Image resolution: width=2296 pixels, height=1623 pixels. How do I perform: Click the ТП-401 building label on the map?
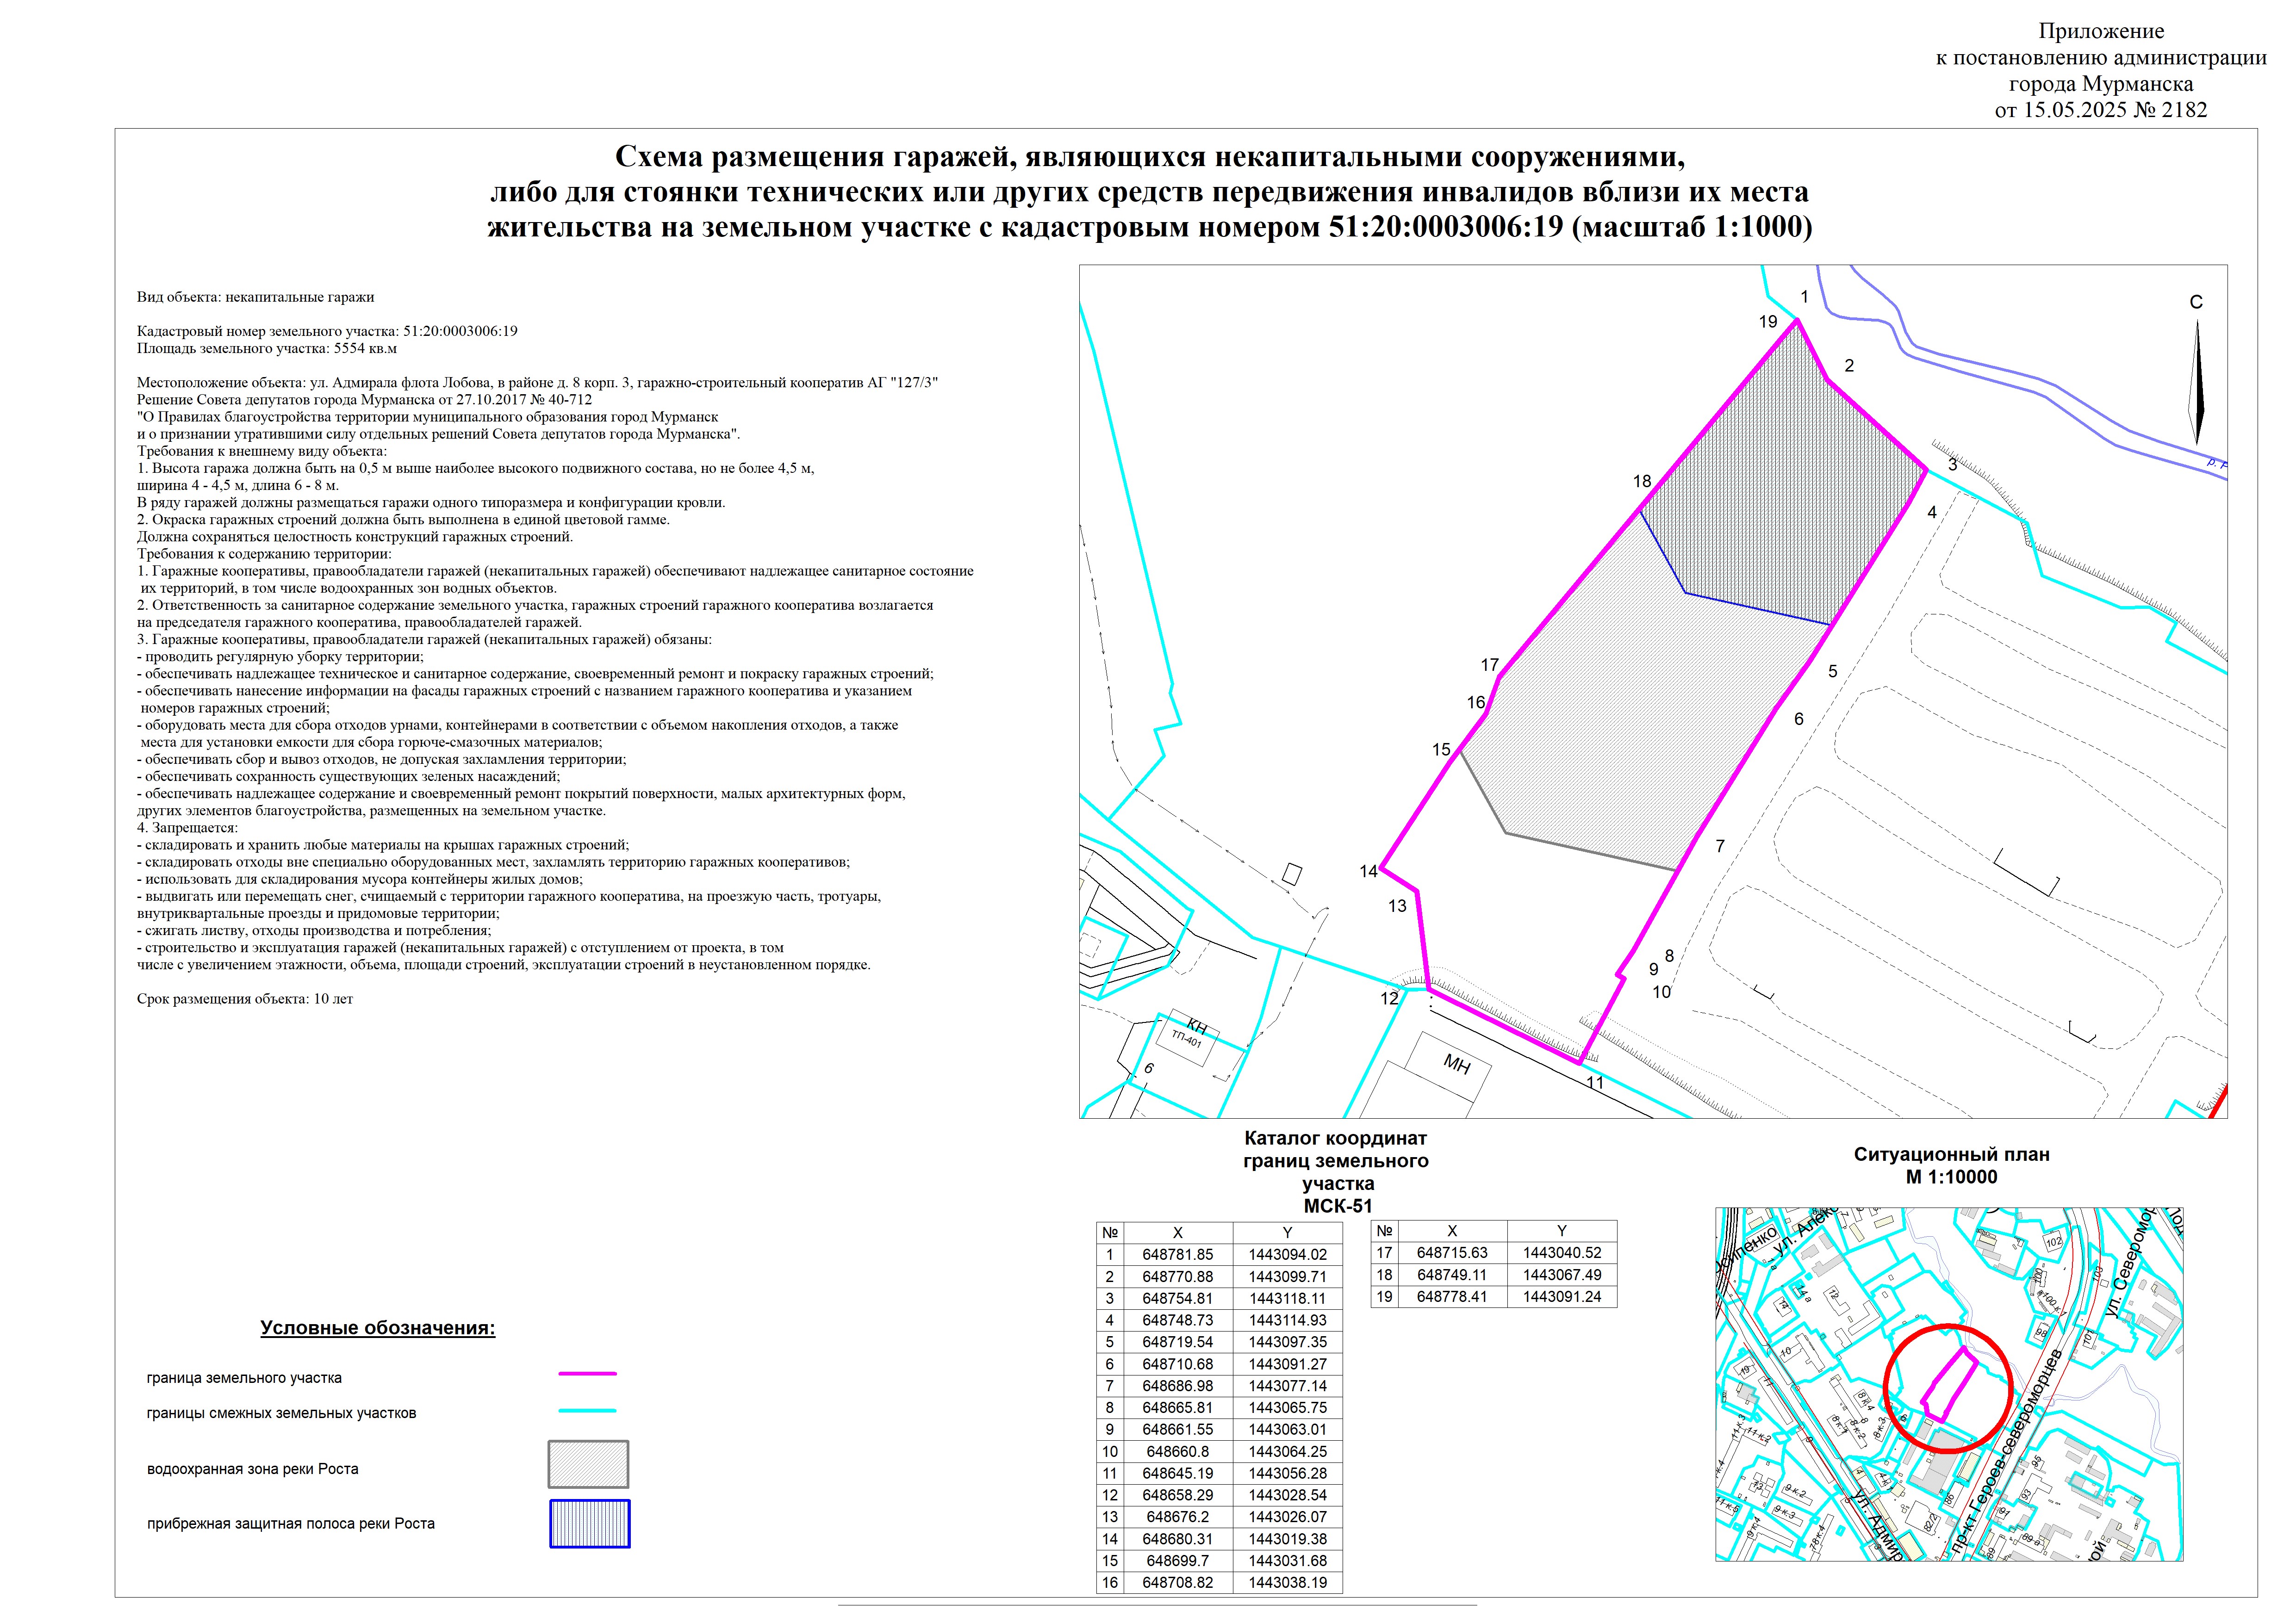tap(1187, 1038)
